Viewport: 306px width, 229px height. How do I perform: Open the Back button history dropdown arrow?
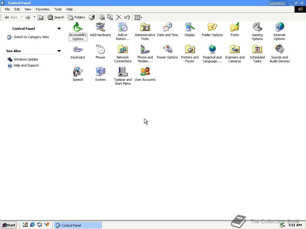(x=22, y=17)
